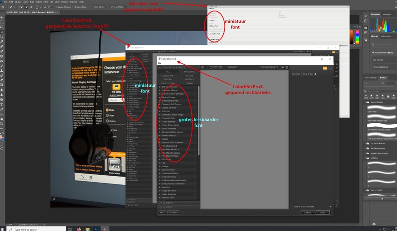Click the Color Efex filter list scrollbar
Viewport: 397px width, 231px height.
(198, 120)
